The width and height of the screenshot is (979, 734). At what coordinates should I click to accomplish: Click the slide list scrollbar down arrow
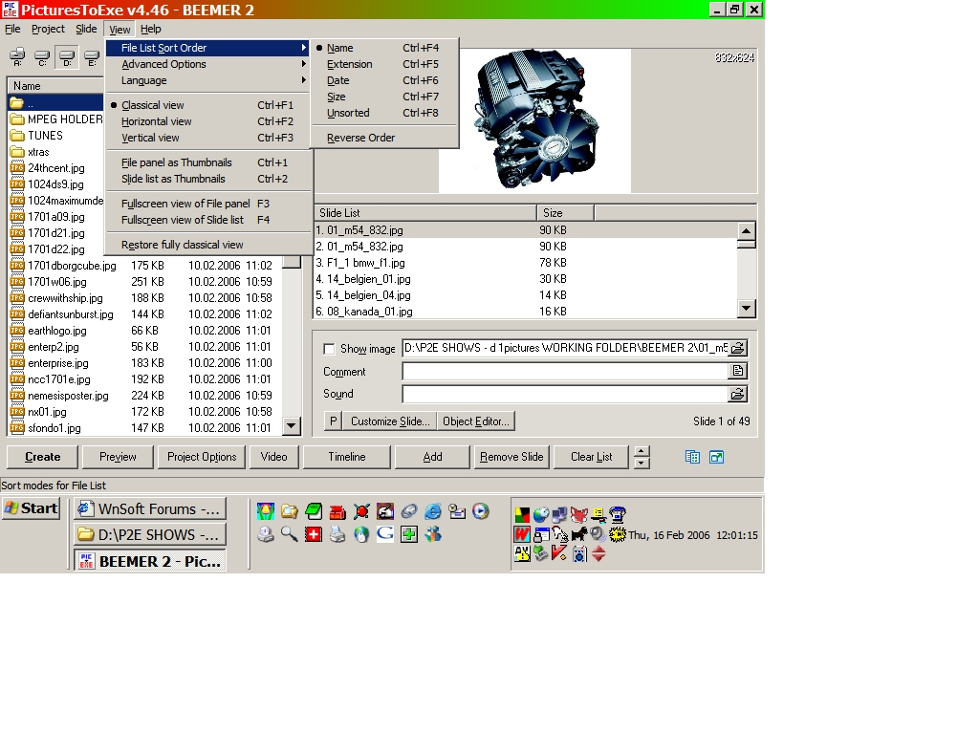click(747, 308)
